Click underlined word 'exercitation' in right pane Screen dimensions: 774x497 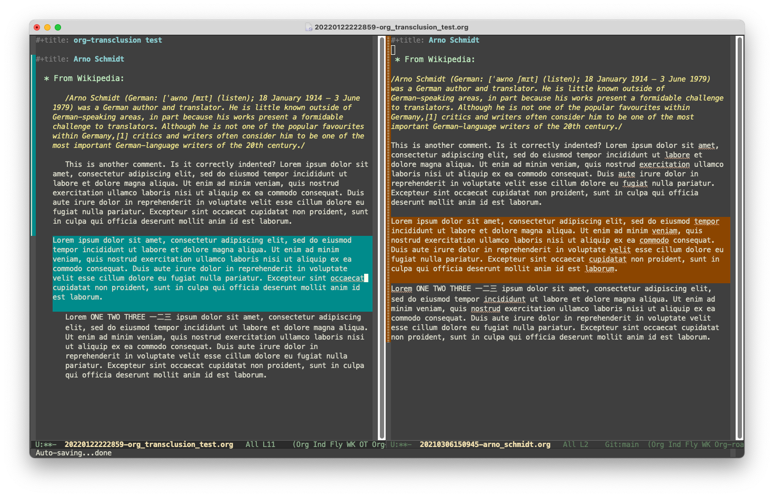[665, 164]
